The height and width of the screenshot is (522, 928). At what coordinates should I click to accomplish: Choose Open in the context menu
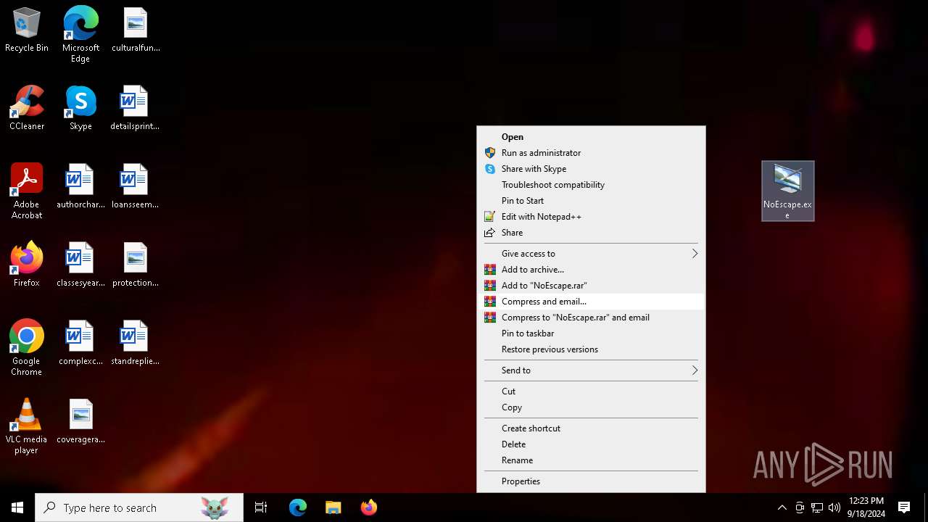(x=591, y=137)
